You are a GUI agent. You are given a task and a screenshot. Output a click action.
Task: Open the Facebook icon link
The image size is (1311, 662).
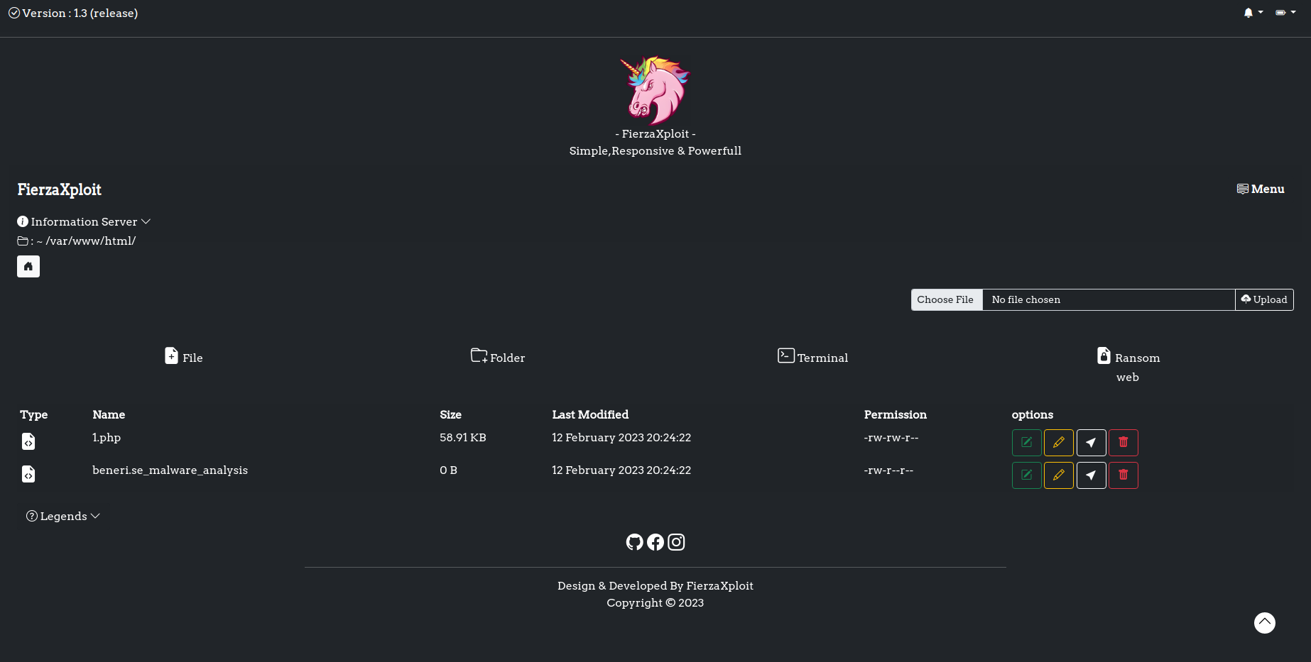coord(655,542)
